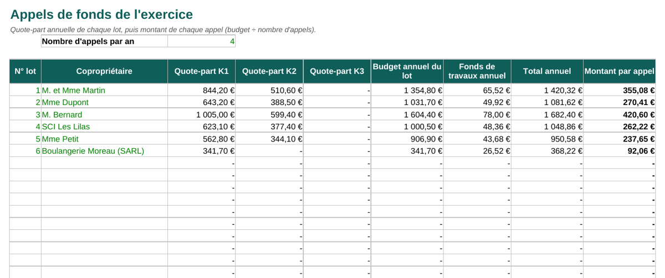Select the 'Budget annuel du lot' header
This screenshot has width=665, height=278.
[x=407, y=71]
